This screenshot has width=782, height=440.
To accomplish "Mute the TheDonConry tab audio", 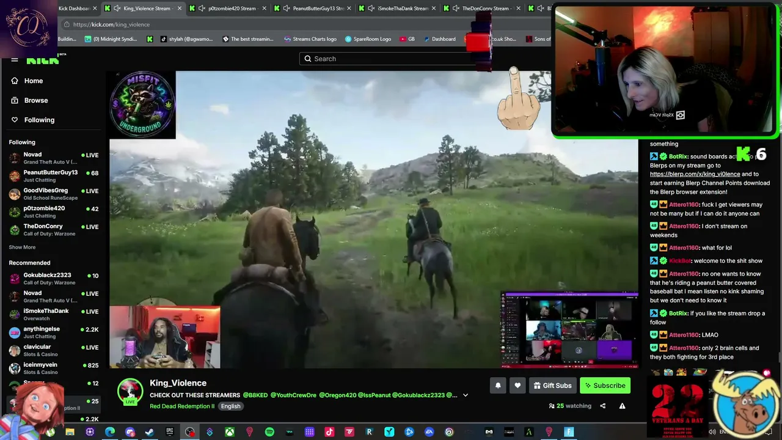I will click(x=456, y=9).
